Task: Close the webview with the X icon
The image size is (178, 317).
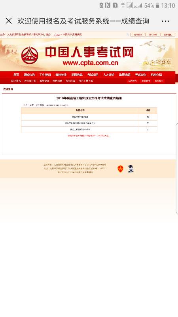Action: pyautogui.click(x=9, y=21)
